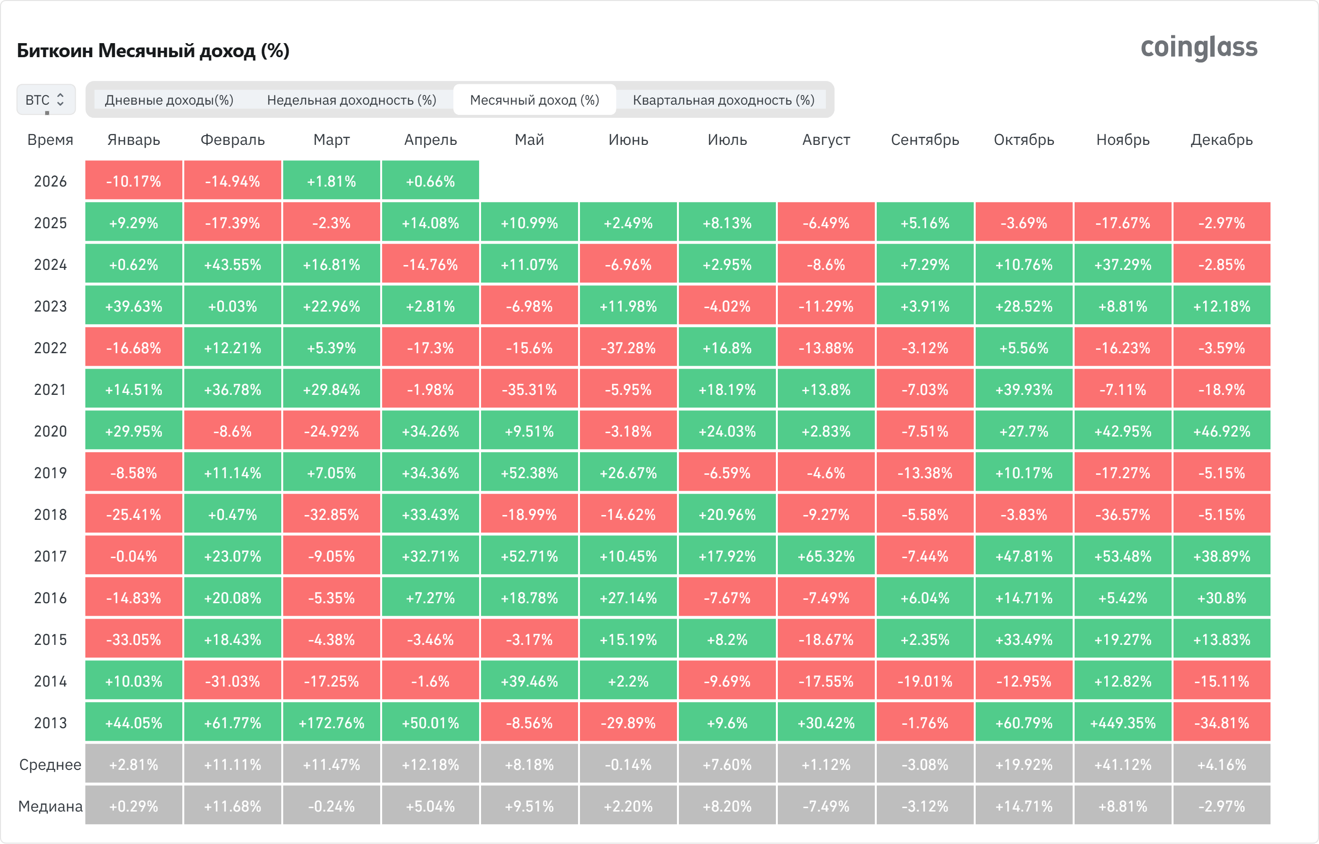
Task: Click the 2022 June -37.28% cell
Action: click(x=628, y=348)
